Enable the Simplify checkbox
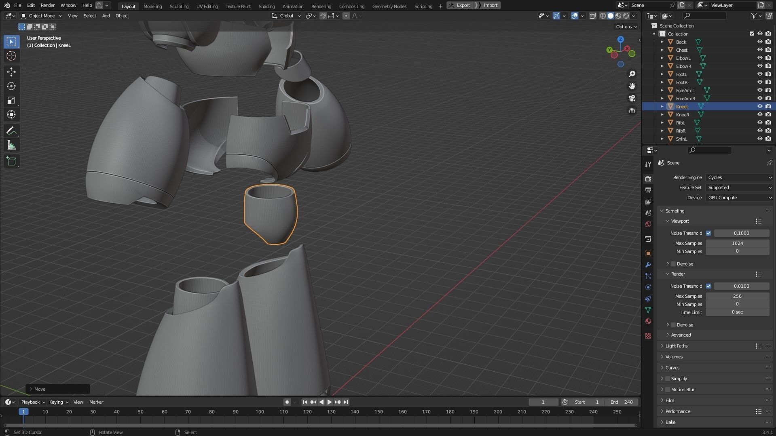Screen dimensions: 776x436 click(668, 379)
